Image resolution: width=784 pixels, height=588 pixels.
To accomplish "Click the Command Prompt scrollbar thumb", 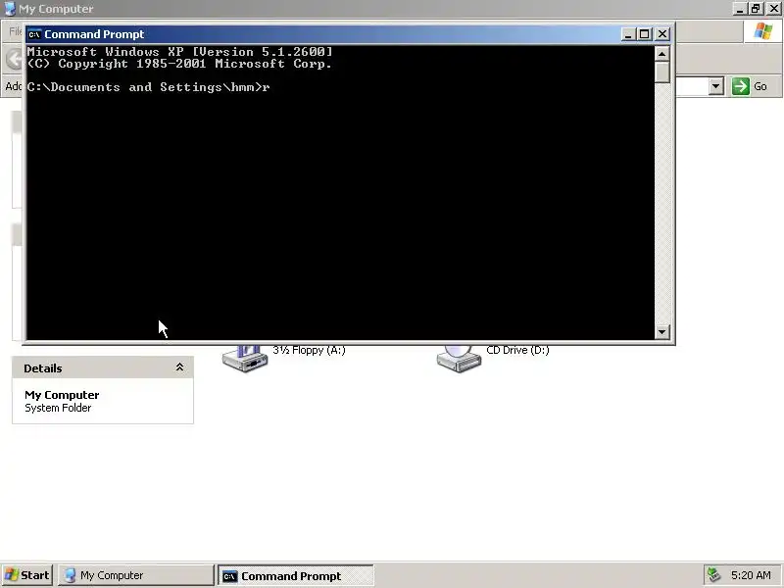I will click(662, 72).
